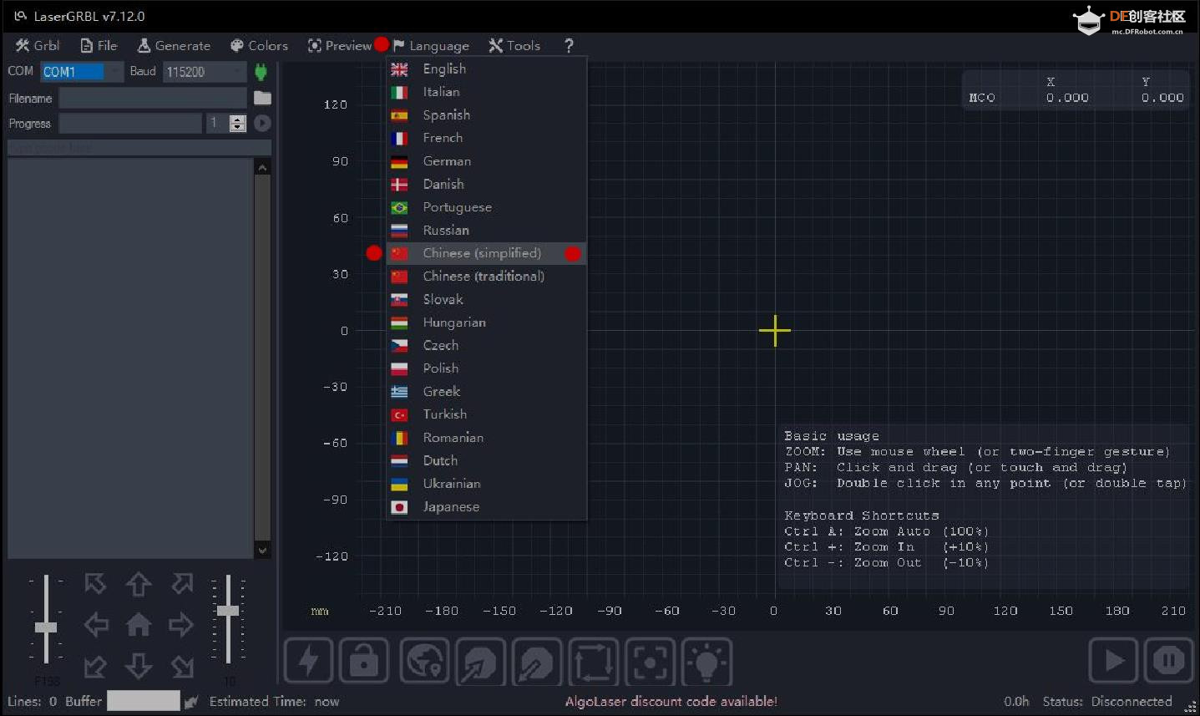Select Czech language
The image size is (1200, 716).
[487, 345]
